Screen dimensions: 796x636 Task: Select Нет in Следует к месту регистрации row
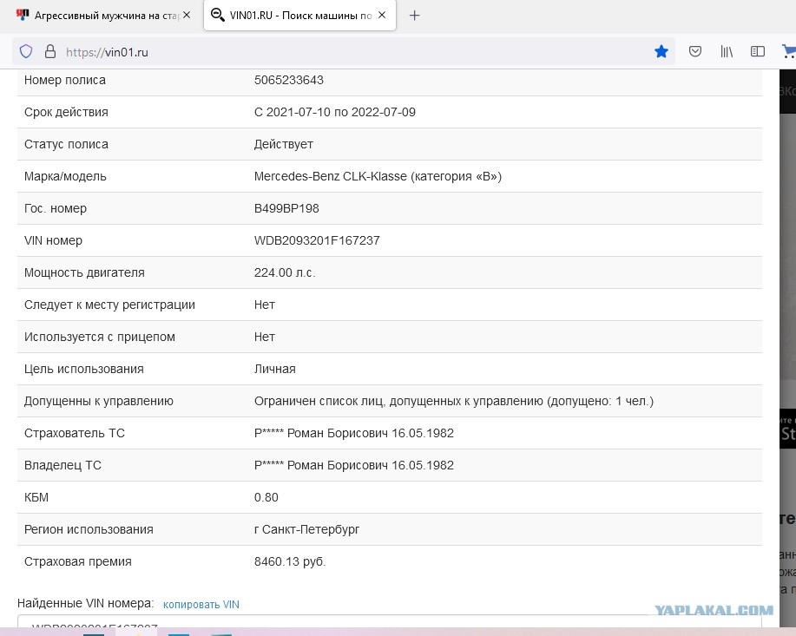(265, 305)
